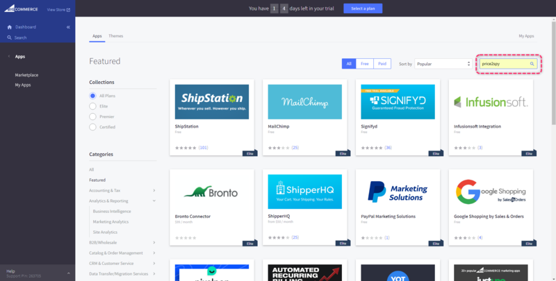556x281 pixels.
Task: Open the MailChimp app logo
Action: pos(304,102)
